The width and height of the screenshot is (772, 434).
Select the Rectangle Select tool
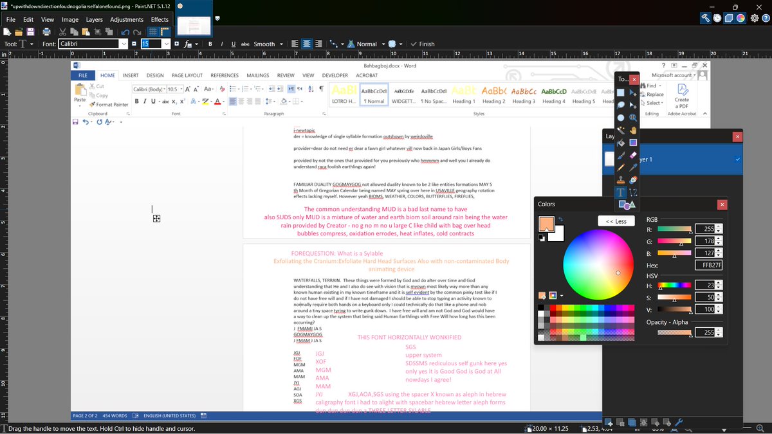click(x=620, y=92)
